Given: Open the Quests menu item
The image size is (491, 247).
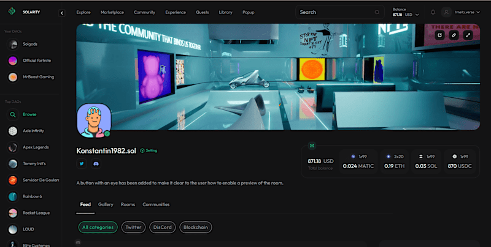Looking at the screenshot, I should [203, 12].
